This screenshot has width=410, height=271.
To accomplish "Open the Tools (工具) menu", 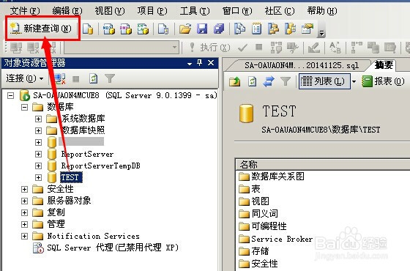I will pos(195,11).
